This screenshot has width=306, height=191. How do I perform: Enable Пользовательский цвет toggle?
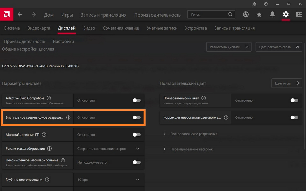click(294, 100)
